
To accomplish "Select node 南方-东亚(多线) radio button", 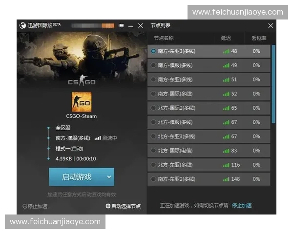I will (x=153, y=79).
